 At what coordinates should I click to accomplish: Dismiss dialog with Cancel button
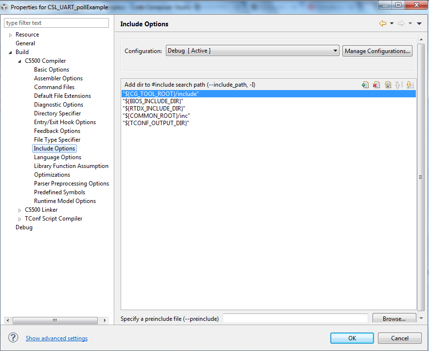click(399, 338)
